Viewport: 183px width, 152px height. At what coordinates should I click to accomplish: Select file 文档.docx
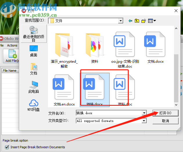coord(155,48)
